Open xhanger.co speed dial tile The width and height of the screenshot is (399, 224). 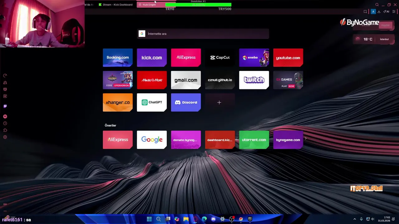118,102
